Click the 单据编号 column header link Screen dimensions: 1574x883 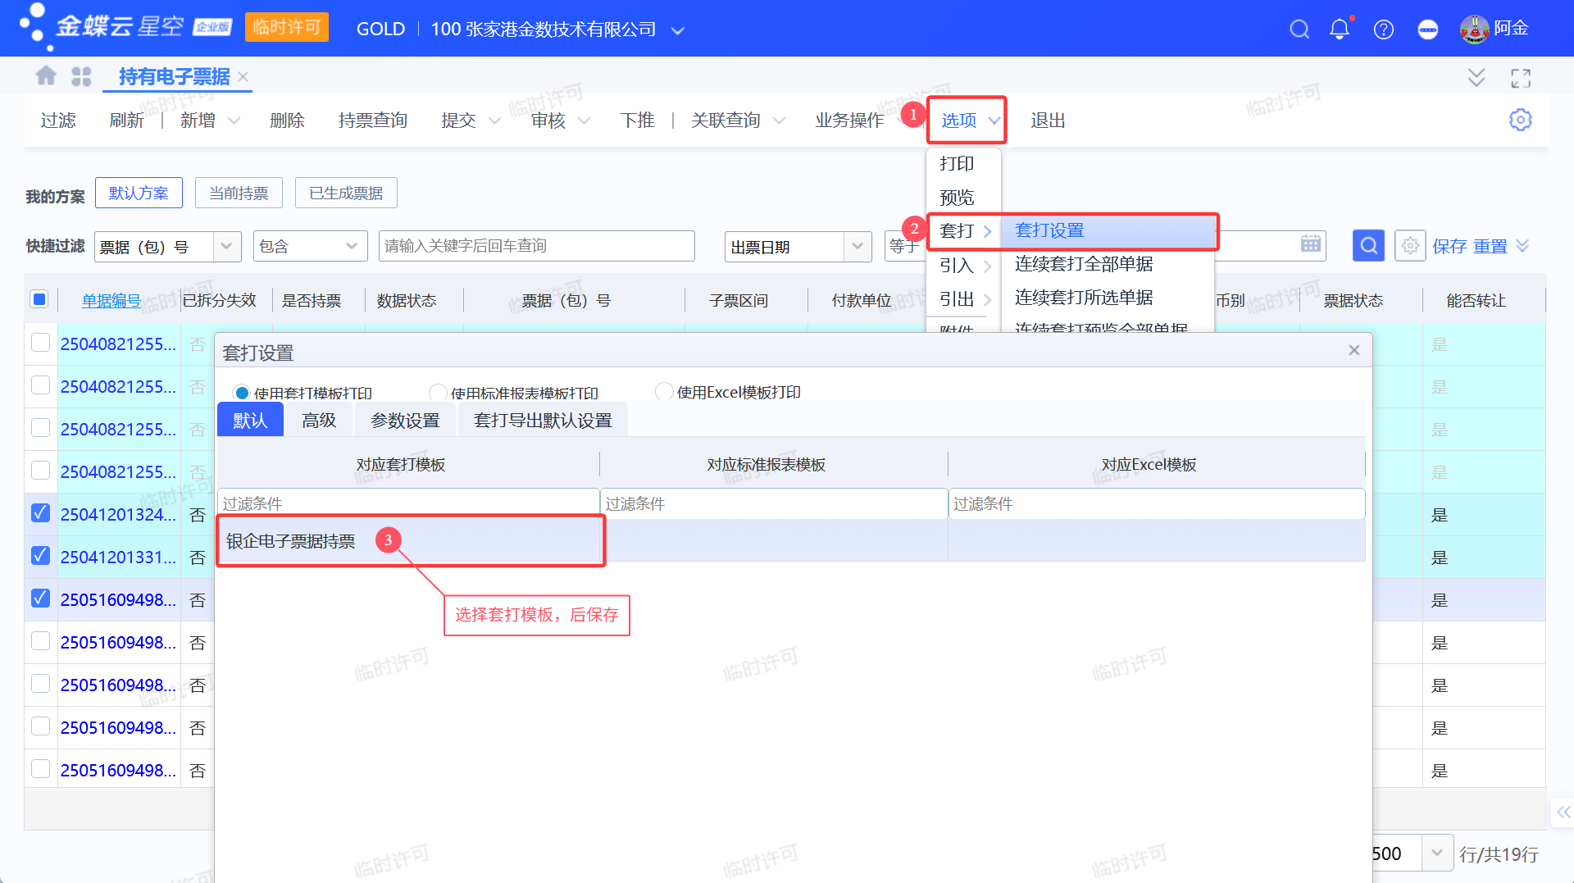111,301
